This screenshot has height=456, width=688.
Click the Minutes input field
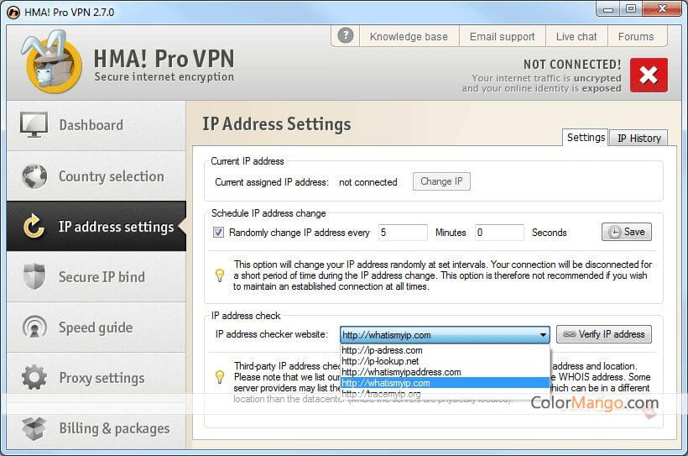click(403, 233)
